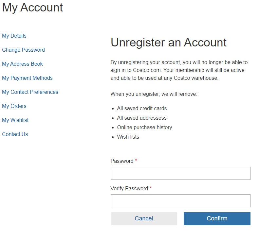Go to Change Password page
259x240 pixels.
pyautogui.click(x=23, y=50)
